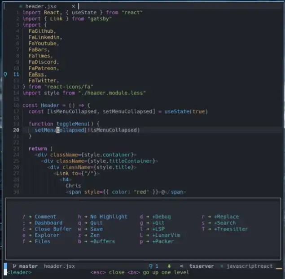
Task: Click FaBars on line 7
Action: coord(38,50)
